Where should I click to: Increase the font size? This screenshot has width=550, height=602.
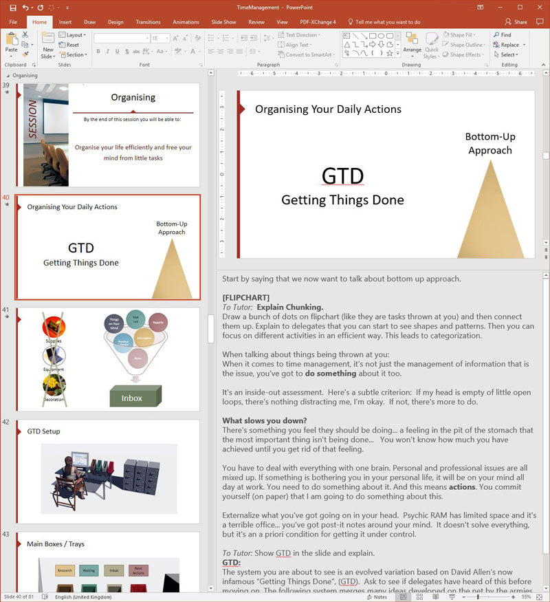coord(175,39)
